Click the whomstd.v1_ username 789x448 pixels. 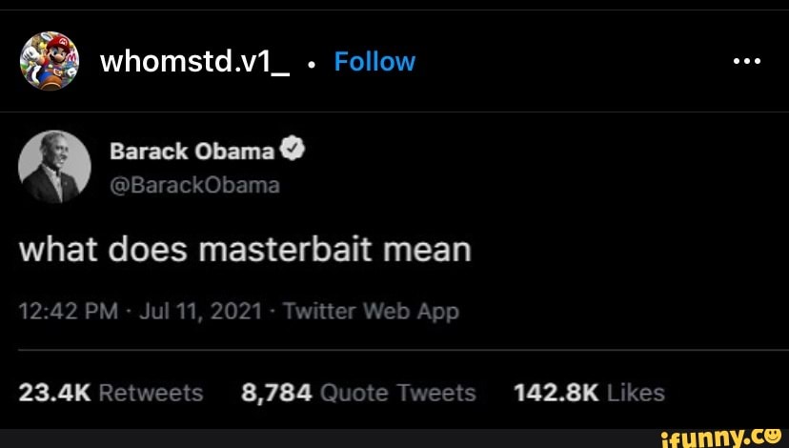click(x=194, y=62)
